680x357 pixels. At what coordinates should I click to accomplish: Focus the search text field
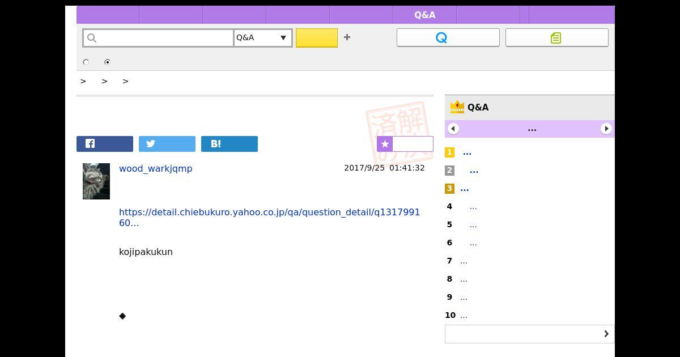click(159, 38)
